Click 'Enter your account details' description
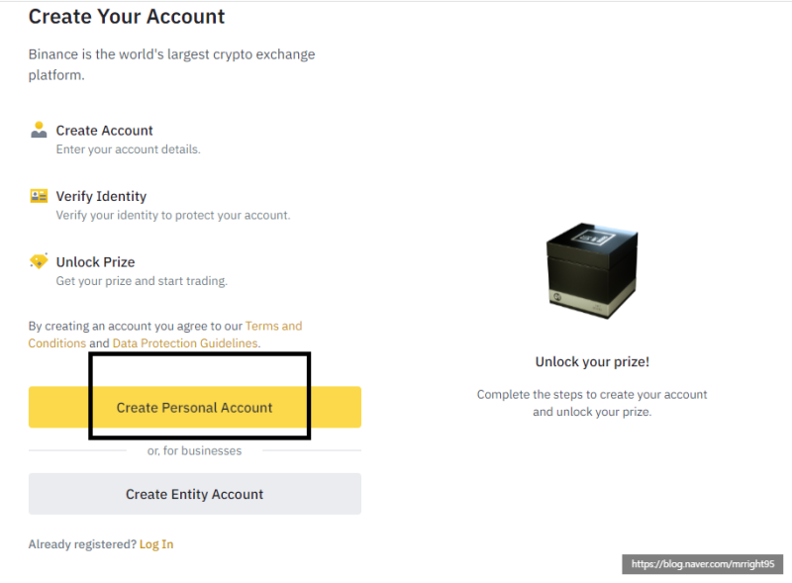Viewport: 792px width, 583px height. tap(129, 149)
